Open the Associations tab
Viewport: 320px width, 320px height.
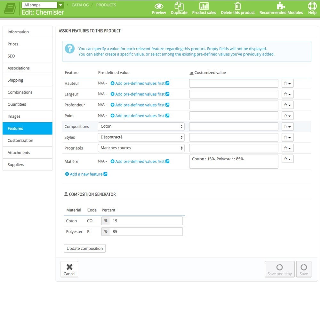pyautogui.click(x=27, y=68)
